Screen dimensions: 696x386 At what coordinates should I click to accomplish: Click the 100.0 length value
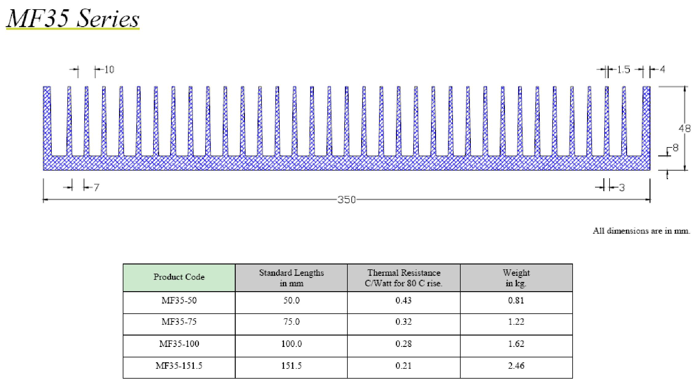click(291, 344)
